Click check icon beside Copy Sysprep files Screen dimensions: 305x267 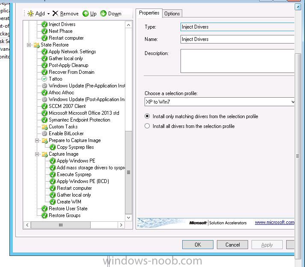(53, 148)
